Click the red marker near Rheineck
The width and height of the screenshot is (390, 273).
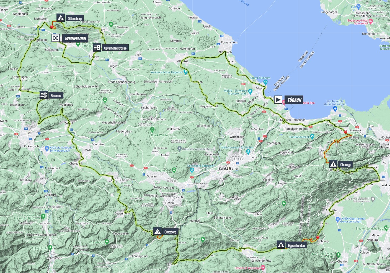click(345, 132)
